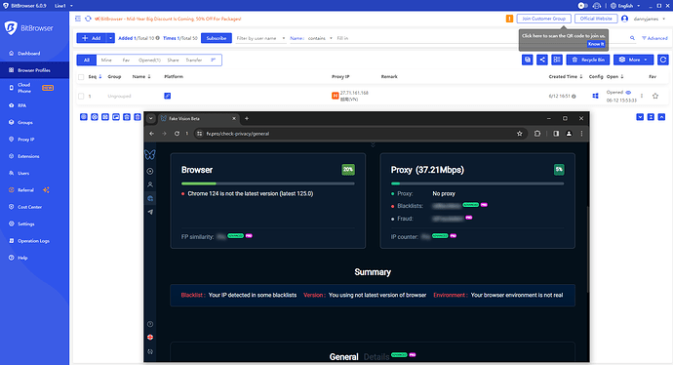673x365 pixels.
Task: Open the dannyjames account dropdown
Action: [650, 19]
